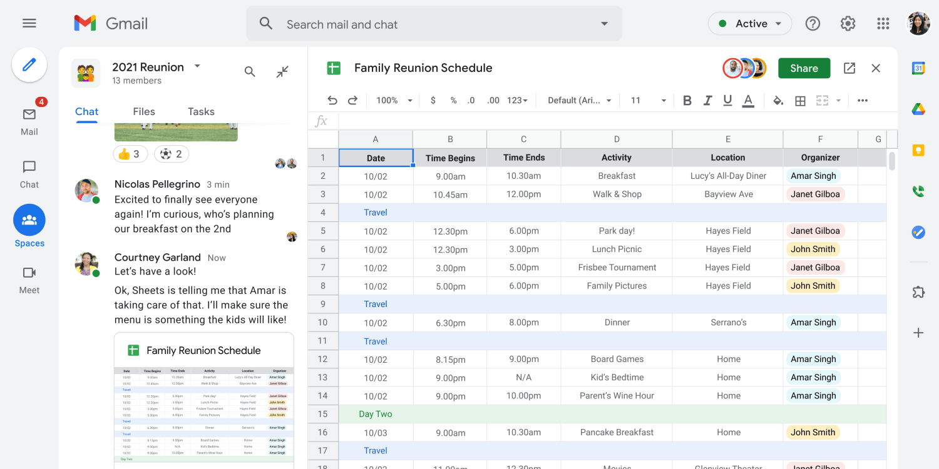
Task: Open the Family Reunion Schedule preview thumbnail
Action: coord(204,400)
